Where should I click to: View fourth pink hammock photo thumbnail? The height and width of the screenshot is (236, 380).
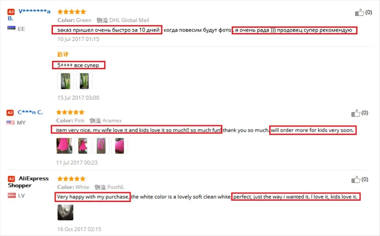click(120, 146)
